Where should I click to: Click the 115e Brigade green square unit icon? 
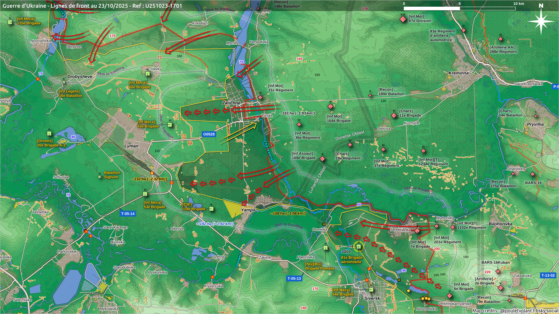10,22
